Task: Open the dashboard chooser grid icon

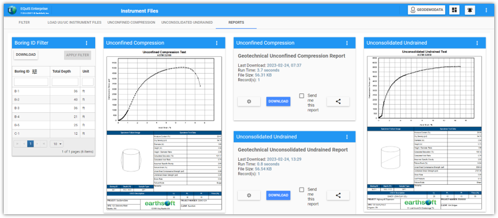Action: 454,10
